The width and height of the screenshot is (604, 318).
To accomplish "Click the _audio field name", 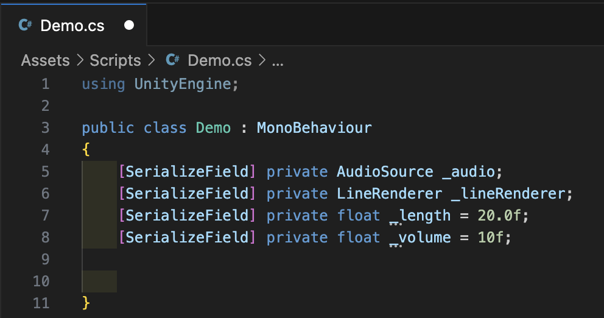I will click(468, 172).
